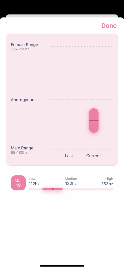Select the Female Range label

pos(24,45)
